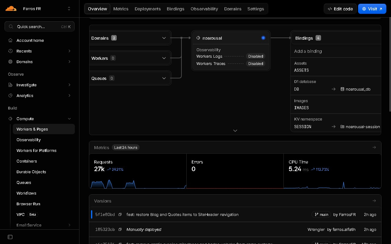Click the Quick search field
The image size is (391, 244).
pos(39,27)
